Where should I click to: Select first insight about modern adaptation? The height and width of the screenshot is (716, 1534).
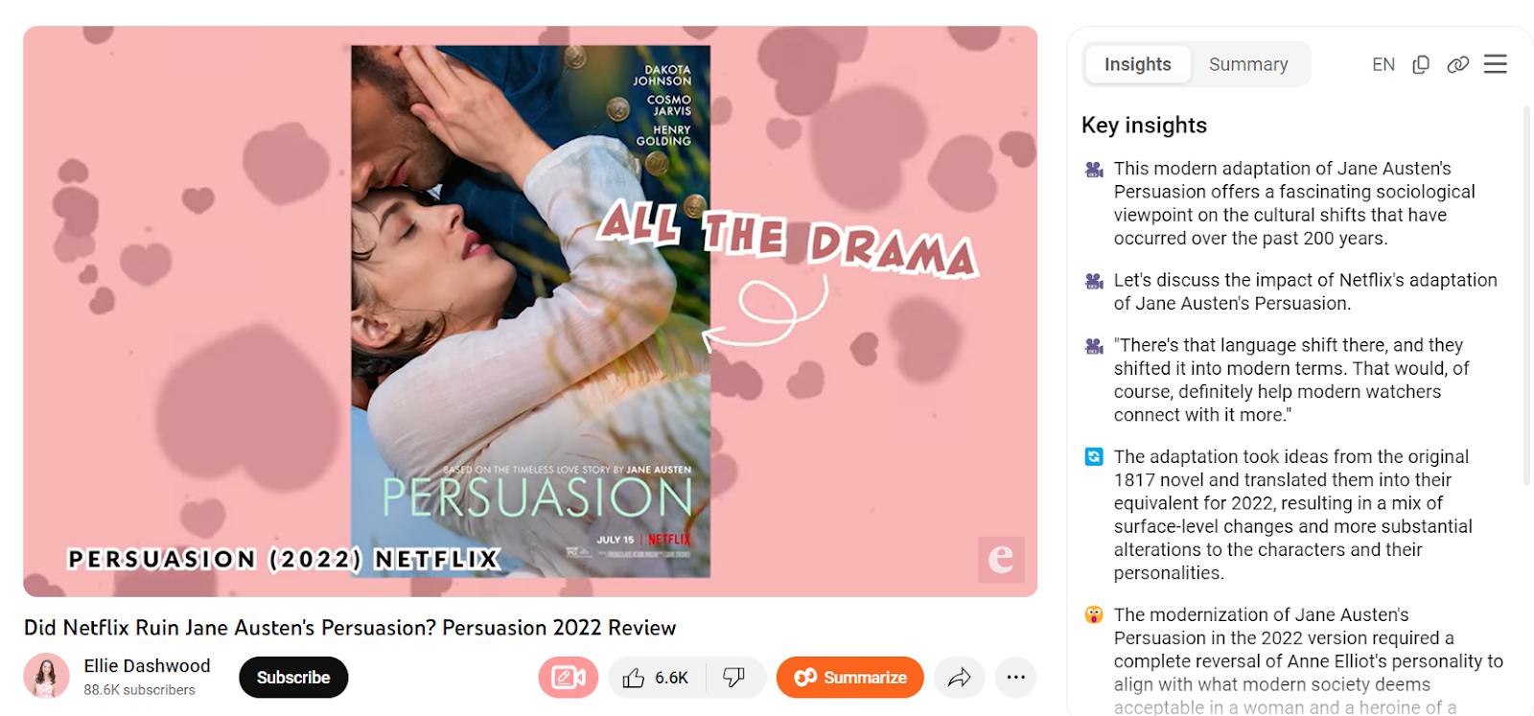1293,203
